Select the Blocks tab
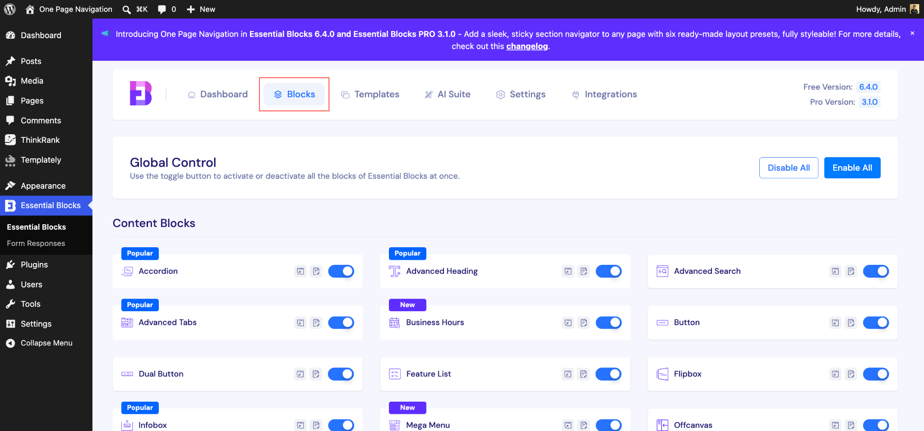 (294, 94)
